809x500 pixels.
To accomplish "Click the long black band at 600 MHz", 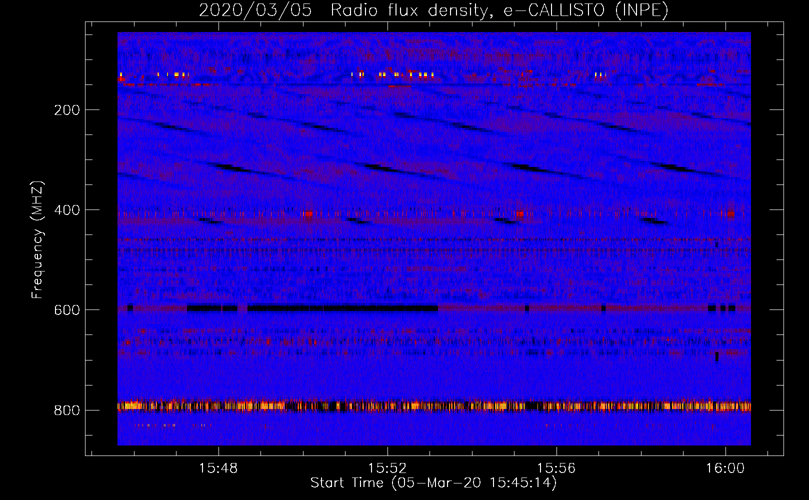I will point(343,308).
